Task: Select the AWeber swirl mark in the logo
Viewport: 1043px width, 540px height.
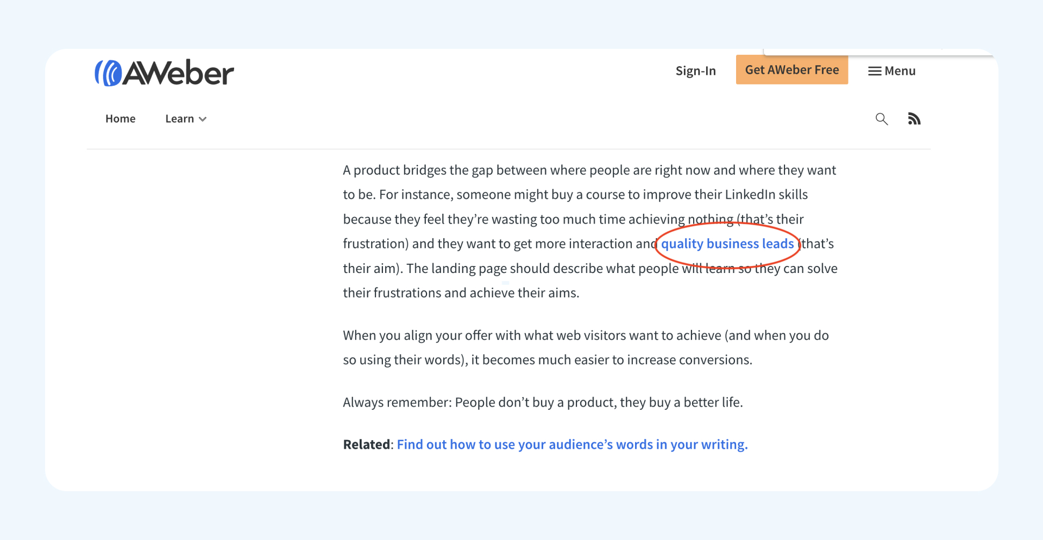Action: (110, 71)
